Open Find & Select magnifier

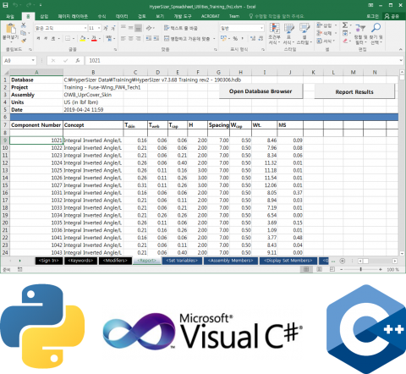coord(376,34)
